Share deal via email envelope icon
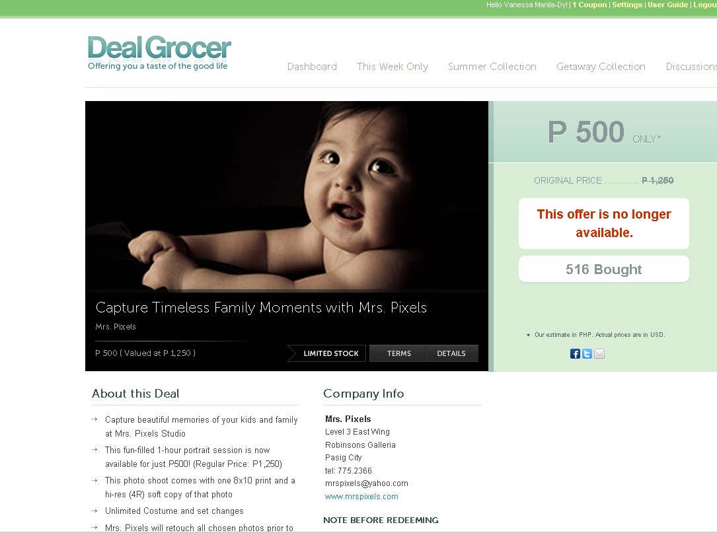Viewport: 717px width, 533px height. click(599, 354)
